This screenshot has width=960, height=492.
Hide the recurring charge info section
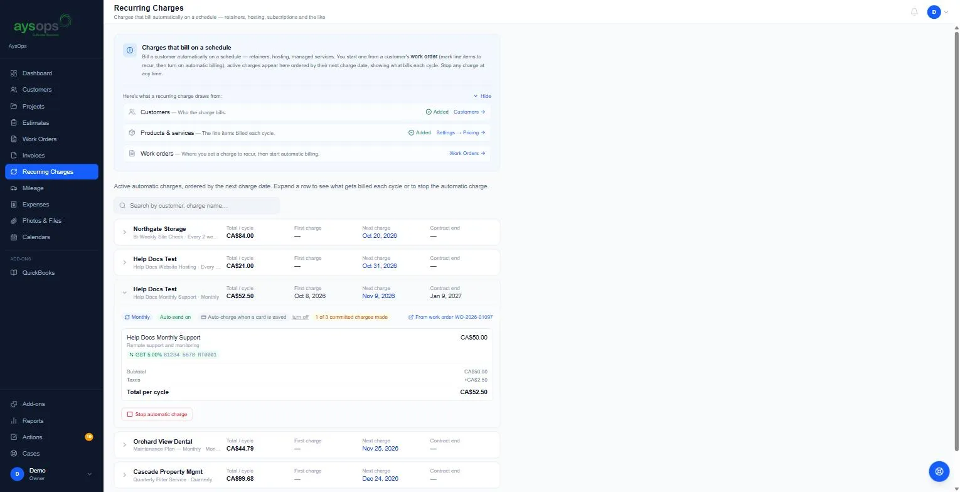pos(483,97)
